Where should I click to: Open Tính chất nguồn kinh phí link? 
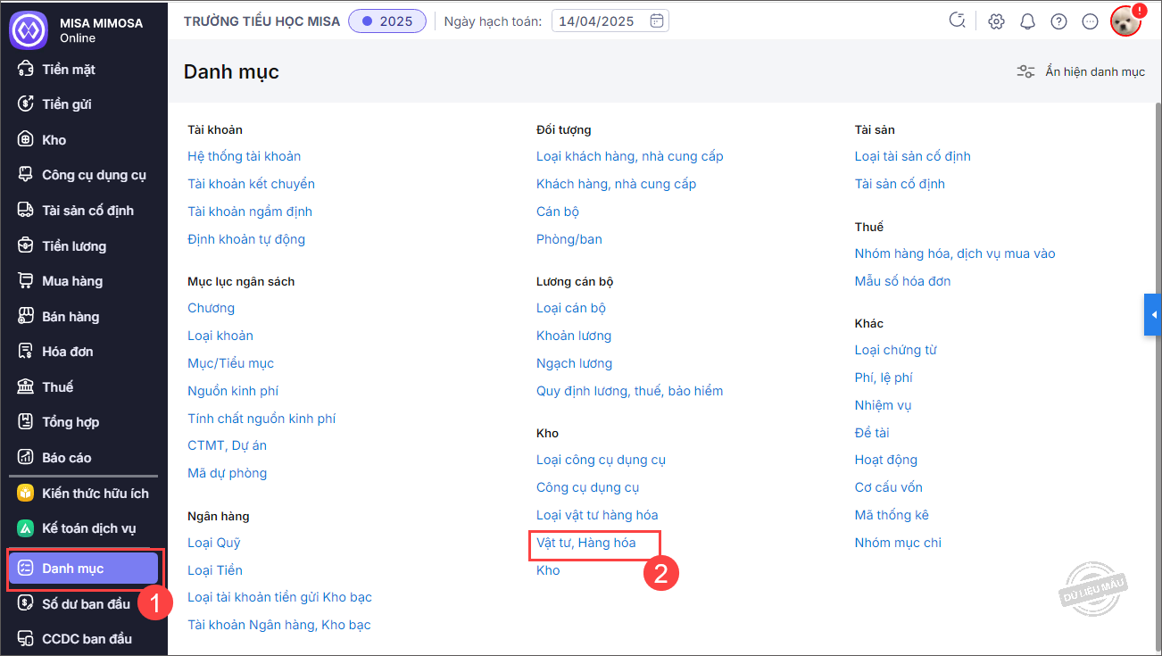tap(261, 419)
